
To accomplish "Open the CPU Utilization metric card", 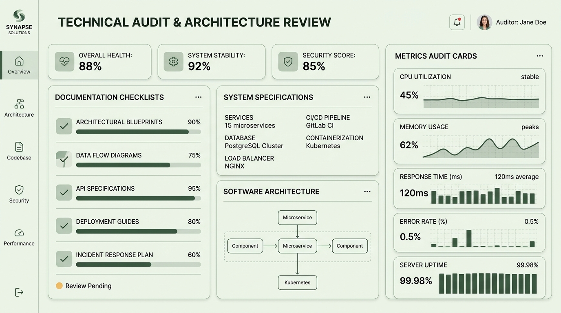I will pos(469,91).
